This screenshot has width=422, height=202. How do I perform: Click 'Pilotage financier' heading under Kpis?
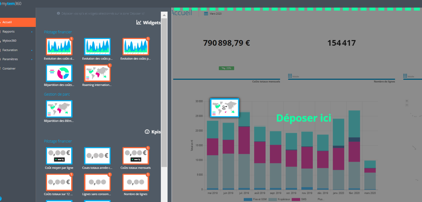click(58, 141)
